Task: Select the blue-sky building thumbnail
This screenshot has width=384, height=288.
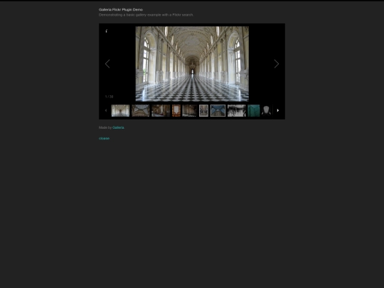Action: click(x=218, y=110)
